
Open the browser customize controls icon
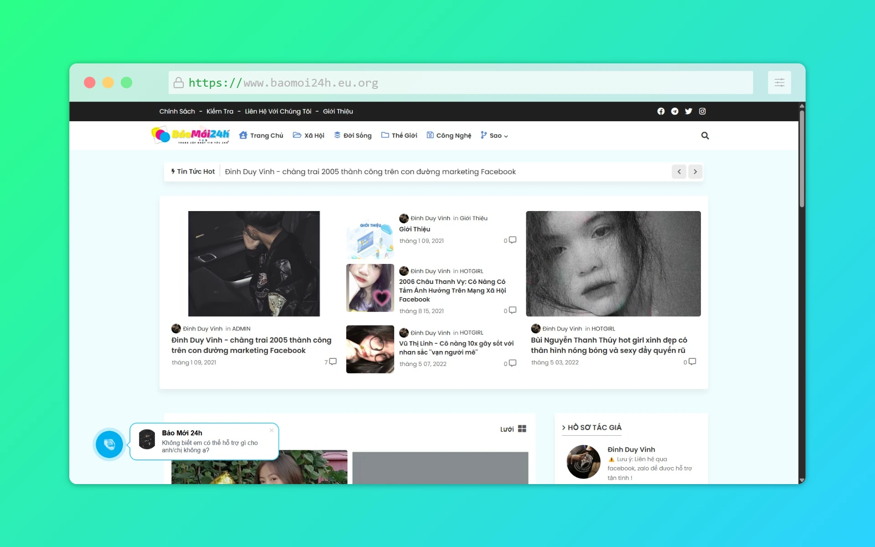779,83
